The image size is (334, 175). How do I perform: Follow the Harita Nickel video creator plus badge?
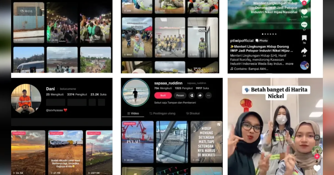tap(317, 157)
